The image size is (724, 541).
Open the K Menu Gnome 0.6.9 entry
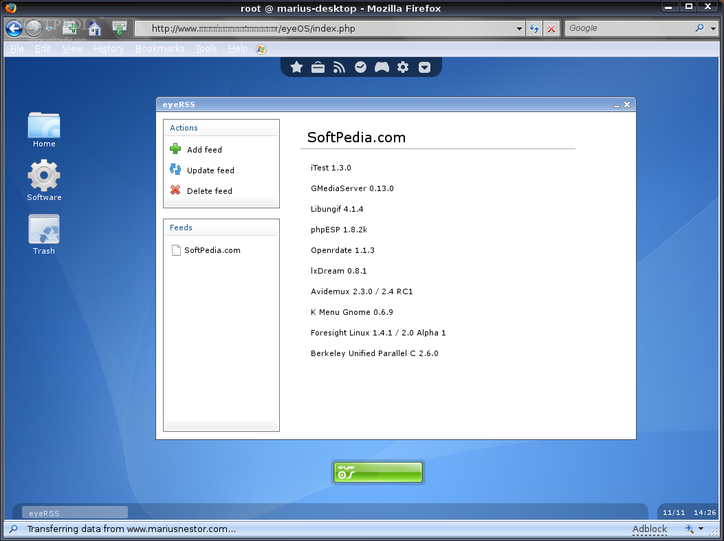pyautogui.click(x=351, y=312)
